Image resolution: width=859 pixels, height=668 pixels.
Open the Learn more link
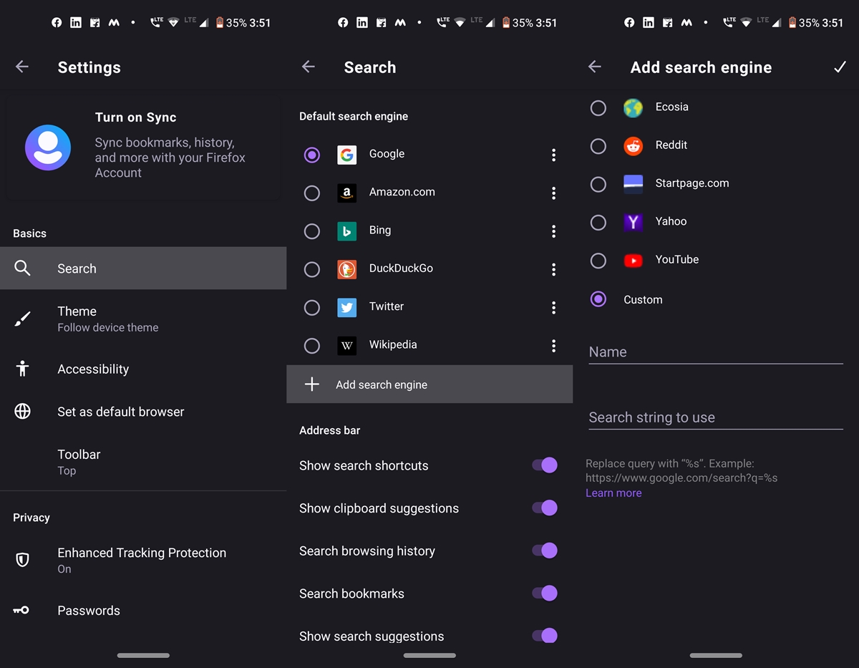613,493
